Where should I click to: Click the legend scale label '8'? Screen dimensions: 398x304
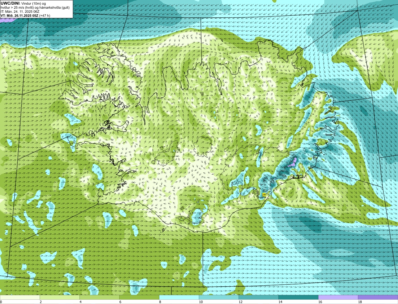(x=160, y=302)
